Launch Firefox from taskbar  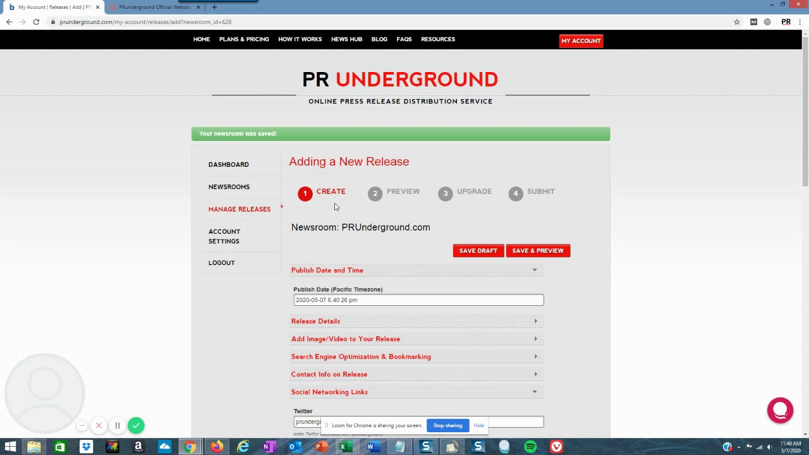tap(217, 447)
